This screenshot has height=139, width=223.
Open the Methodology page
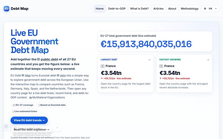click(x=190, y=9)
